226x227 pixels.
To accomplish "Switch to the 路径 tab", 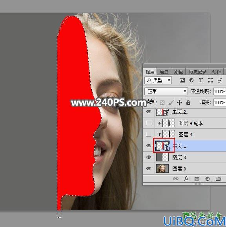I will [178, 71].
